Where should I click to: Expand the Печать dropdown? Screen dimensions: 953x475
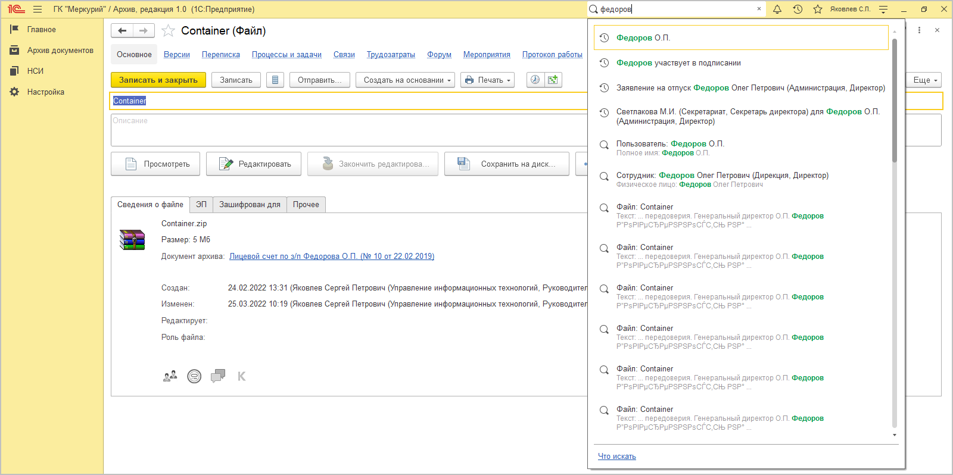487,80
